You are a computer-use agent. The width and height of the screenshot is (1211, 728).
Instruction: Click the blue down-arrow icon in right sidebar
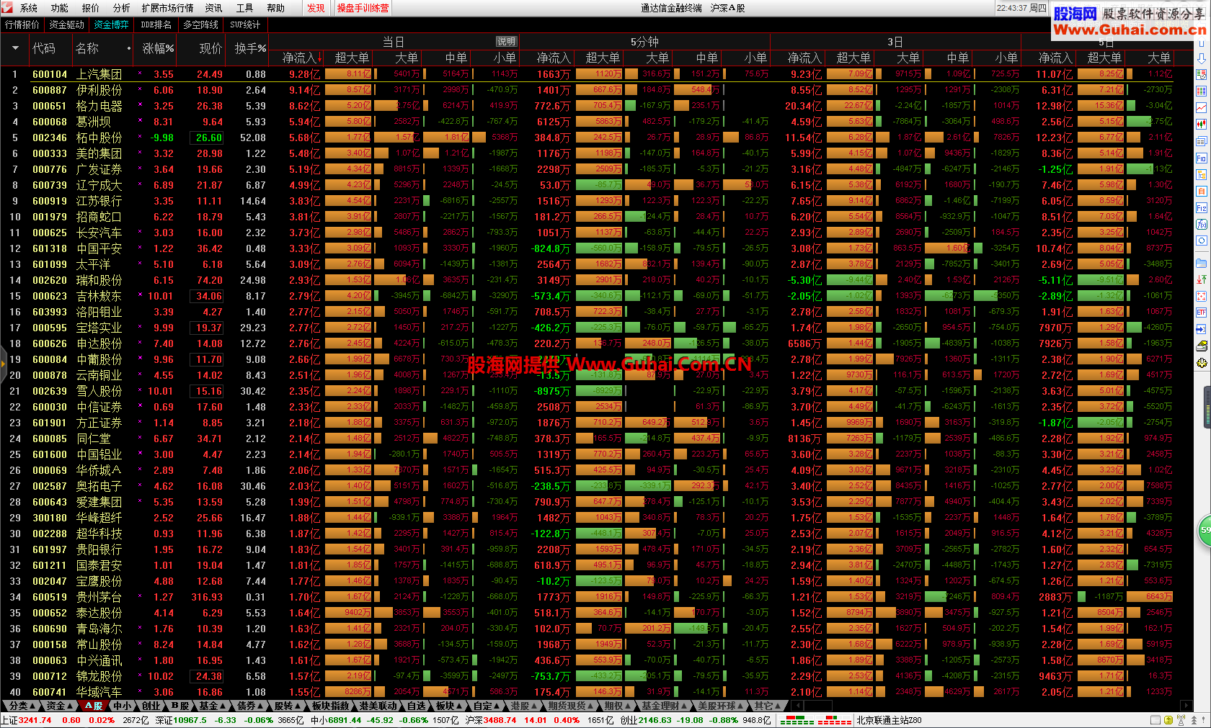(x=1202, y=58)
